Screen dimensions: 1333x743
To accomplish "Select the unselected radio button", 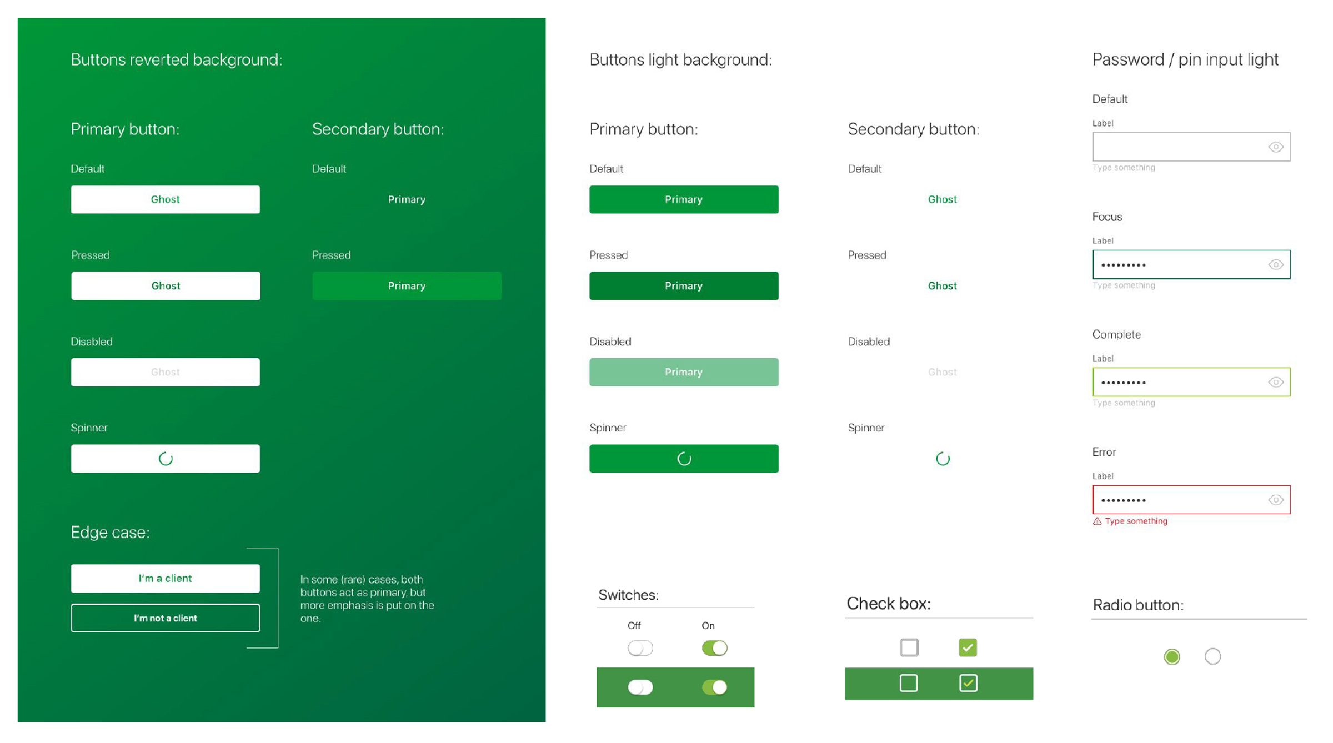I will (1212, 657).
